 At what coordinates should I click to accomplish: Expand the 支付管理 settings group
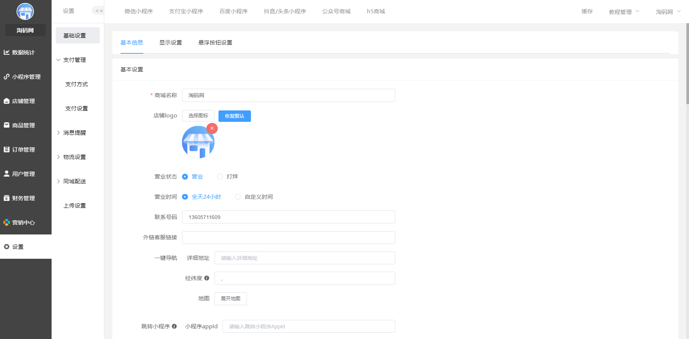point(74,60)
